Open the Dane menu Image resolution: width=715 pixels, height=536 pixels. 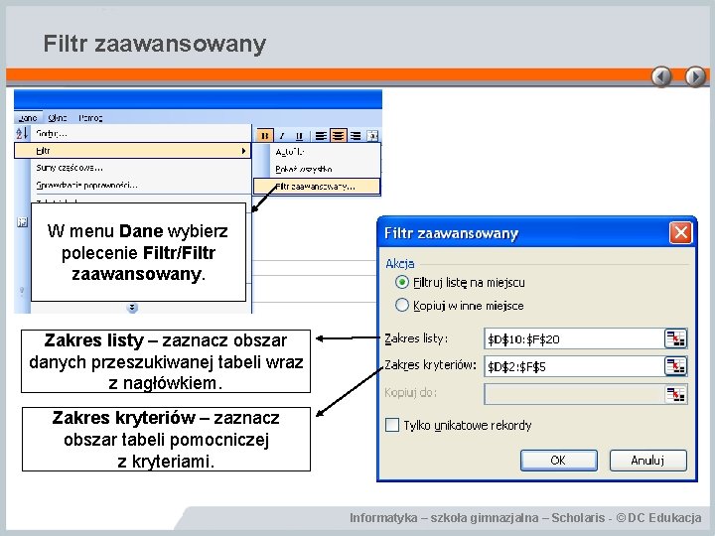coord(28,117)
